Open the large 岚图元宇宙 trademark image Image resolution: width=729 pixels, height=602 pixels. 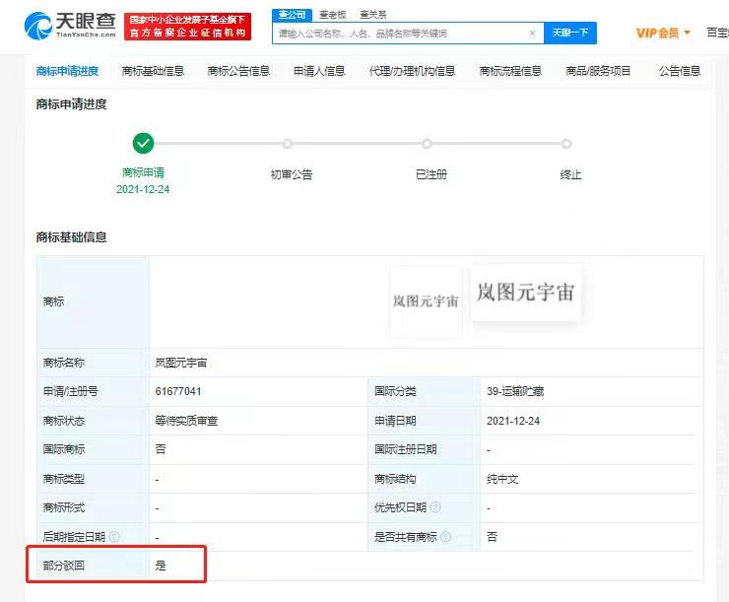pyautogui.click(x=525, y=293)
